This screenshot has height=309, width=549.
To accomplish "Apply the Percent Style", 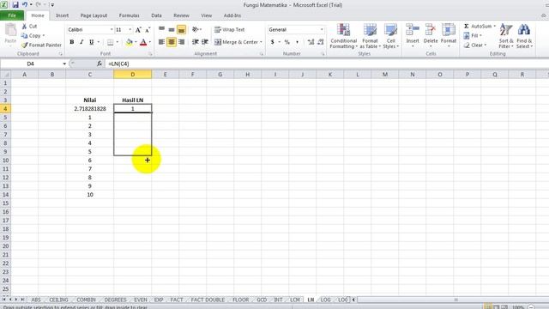I will coord(287,42).
